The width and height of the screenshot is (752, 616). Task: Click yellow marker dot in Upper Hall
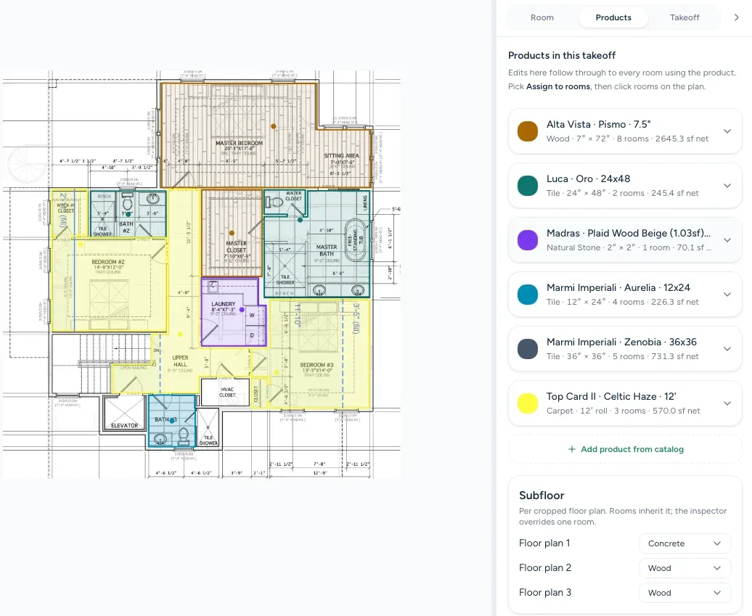pyautogui.click(x=180, y=334)
